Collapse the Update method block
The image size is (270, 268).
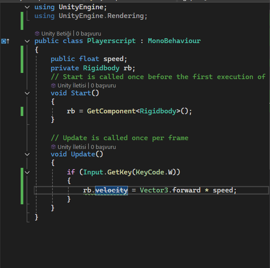pos(27,154)
